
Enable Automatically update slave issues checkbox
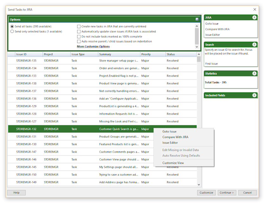79,31
